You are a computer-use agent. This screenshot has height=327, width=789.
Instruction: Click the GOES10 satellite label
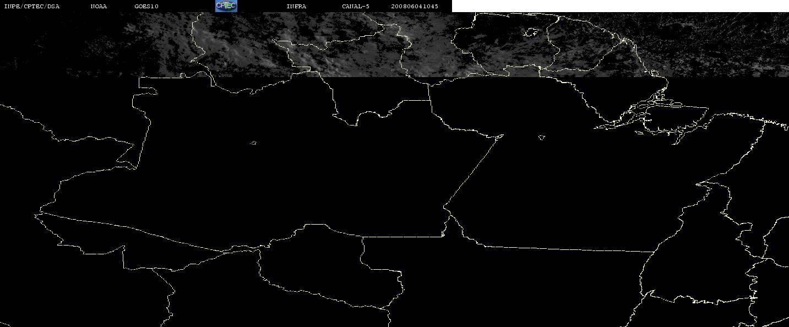146,7
